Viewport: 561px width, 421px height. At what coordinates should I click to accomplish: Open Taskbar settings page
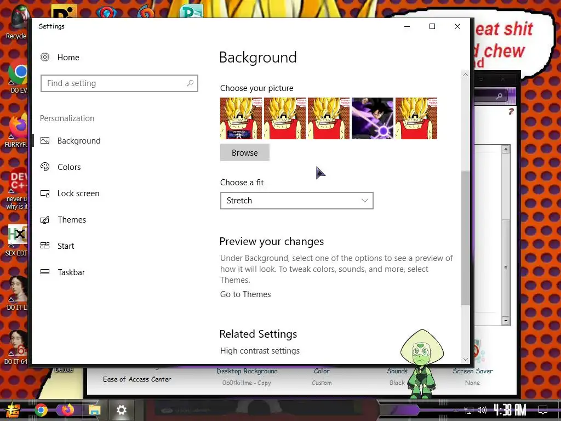(x=62, y=272)
